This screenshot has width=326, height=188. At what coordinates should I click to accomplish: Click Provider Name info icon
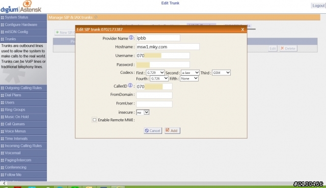[x=131, y=38]
